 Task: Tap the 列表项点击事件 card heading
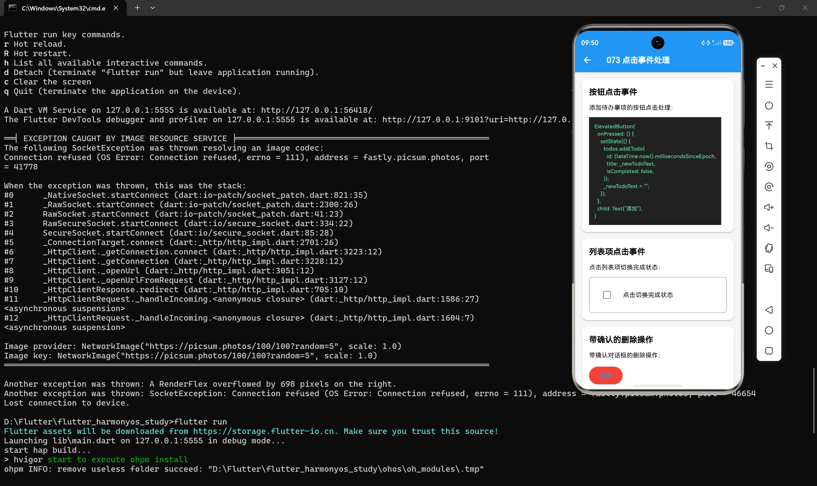click(617, 252)
